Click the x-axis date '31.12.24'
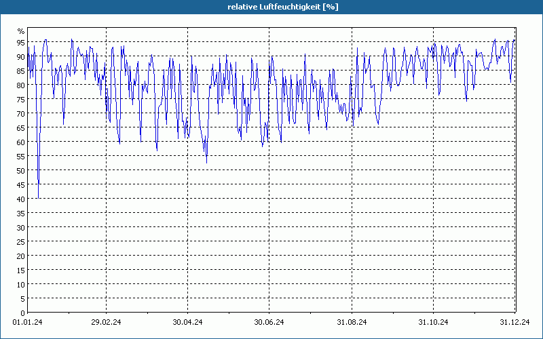 click(514, 322)
